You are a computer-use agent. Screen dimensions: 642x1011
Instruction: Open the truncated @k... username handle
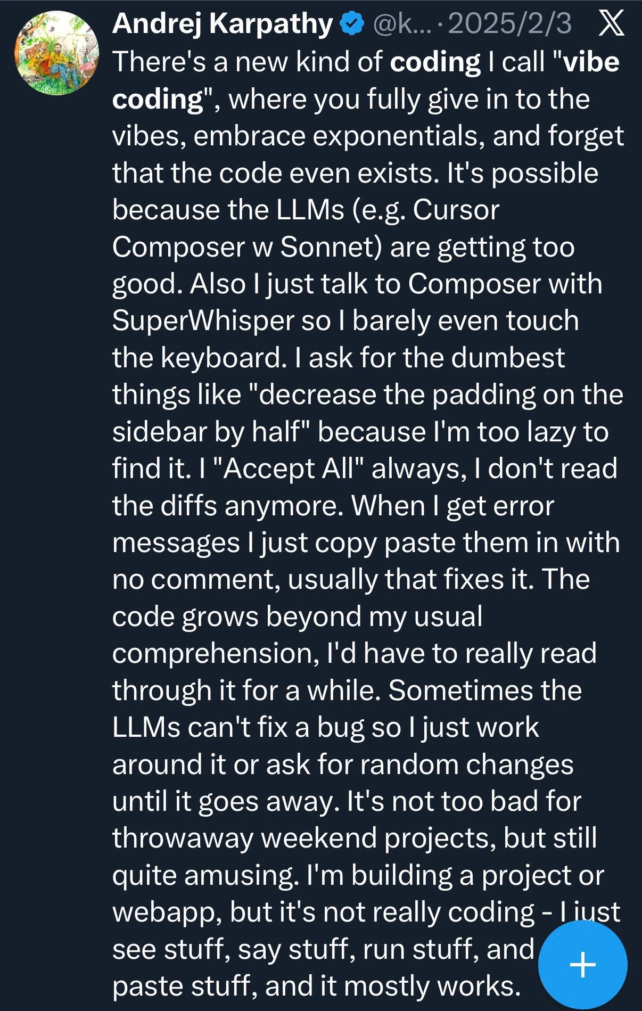397,24
